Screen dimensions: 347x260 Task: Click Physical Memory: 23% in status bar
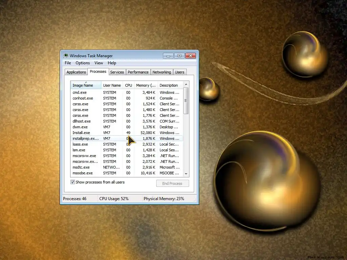coord(164,198)
